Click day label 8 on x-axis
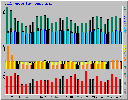The image size is (128, 100). click(x=34, y=97)
